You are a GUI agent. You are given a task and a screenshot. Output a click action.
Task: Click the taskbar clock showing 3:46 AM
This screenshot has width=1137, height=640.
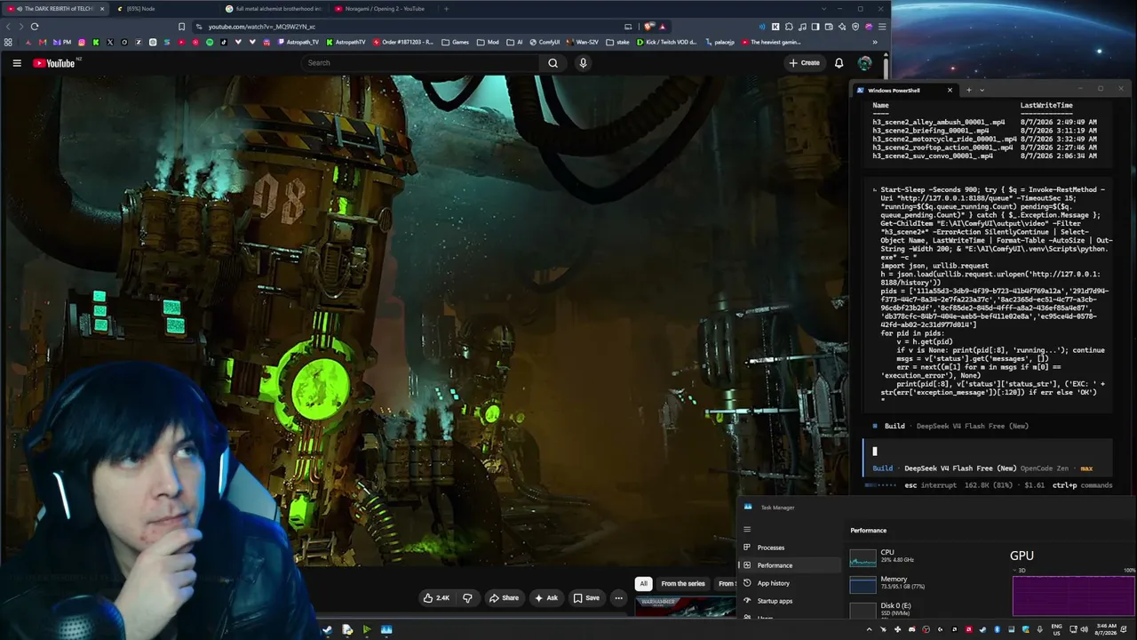(x=1106, y=629)
